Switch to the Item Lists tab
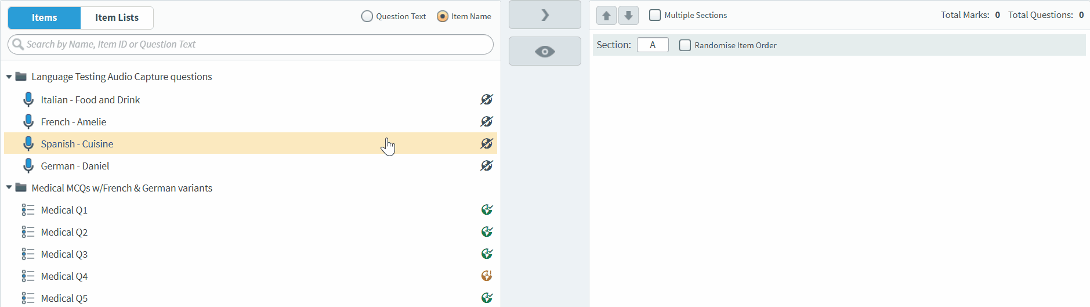This screenshot has width=1090, height=307. pos(117,18)
